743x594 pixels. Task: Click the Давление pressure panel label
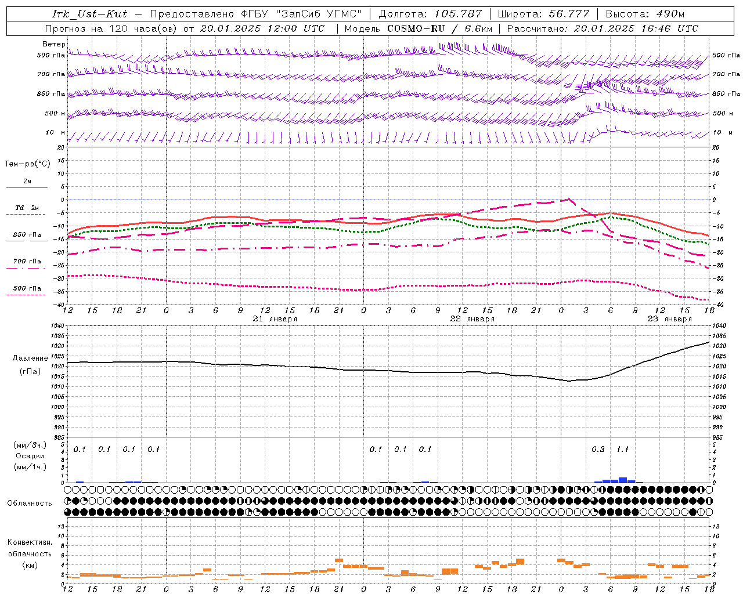pyautogui.click(x=29, y=358)
